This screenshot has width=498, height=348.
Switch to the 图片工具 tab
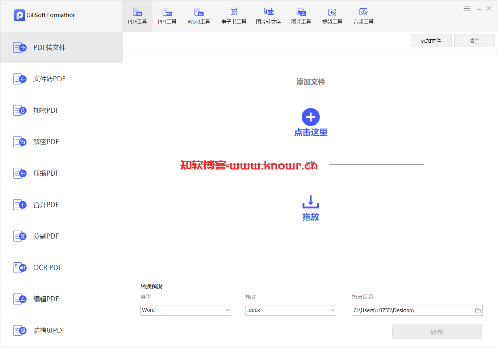coord(301,16)
